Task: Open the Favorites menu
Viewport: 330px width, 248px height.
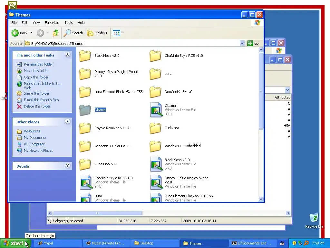Action: coord(52,23)
